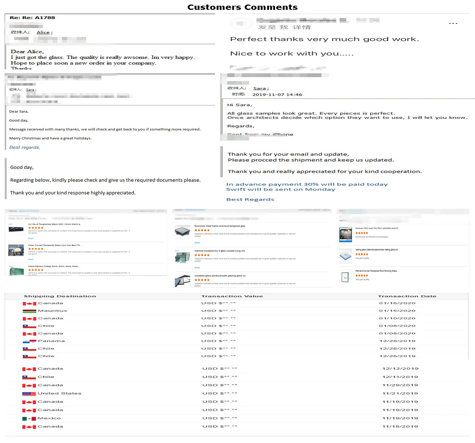475x443 pixels.
Task: Click Reply under the Clear Curved Tempered Glass review
Action: [x=31, y=259]
